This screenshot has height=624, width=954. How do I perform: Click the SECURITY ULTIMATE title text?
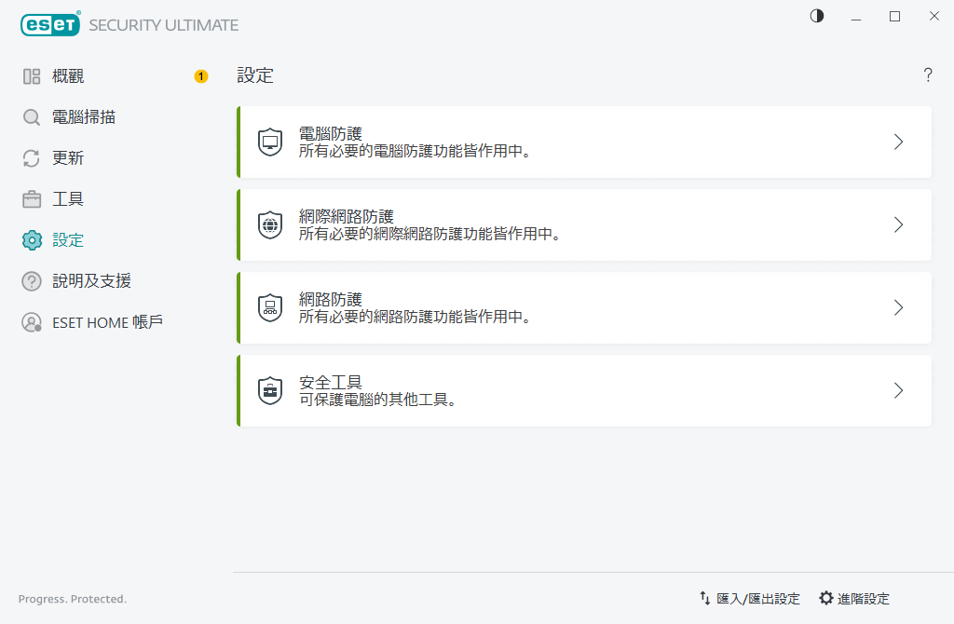tap(164, 25)
